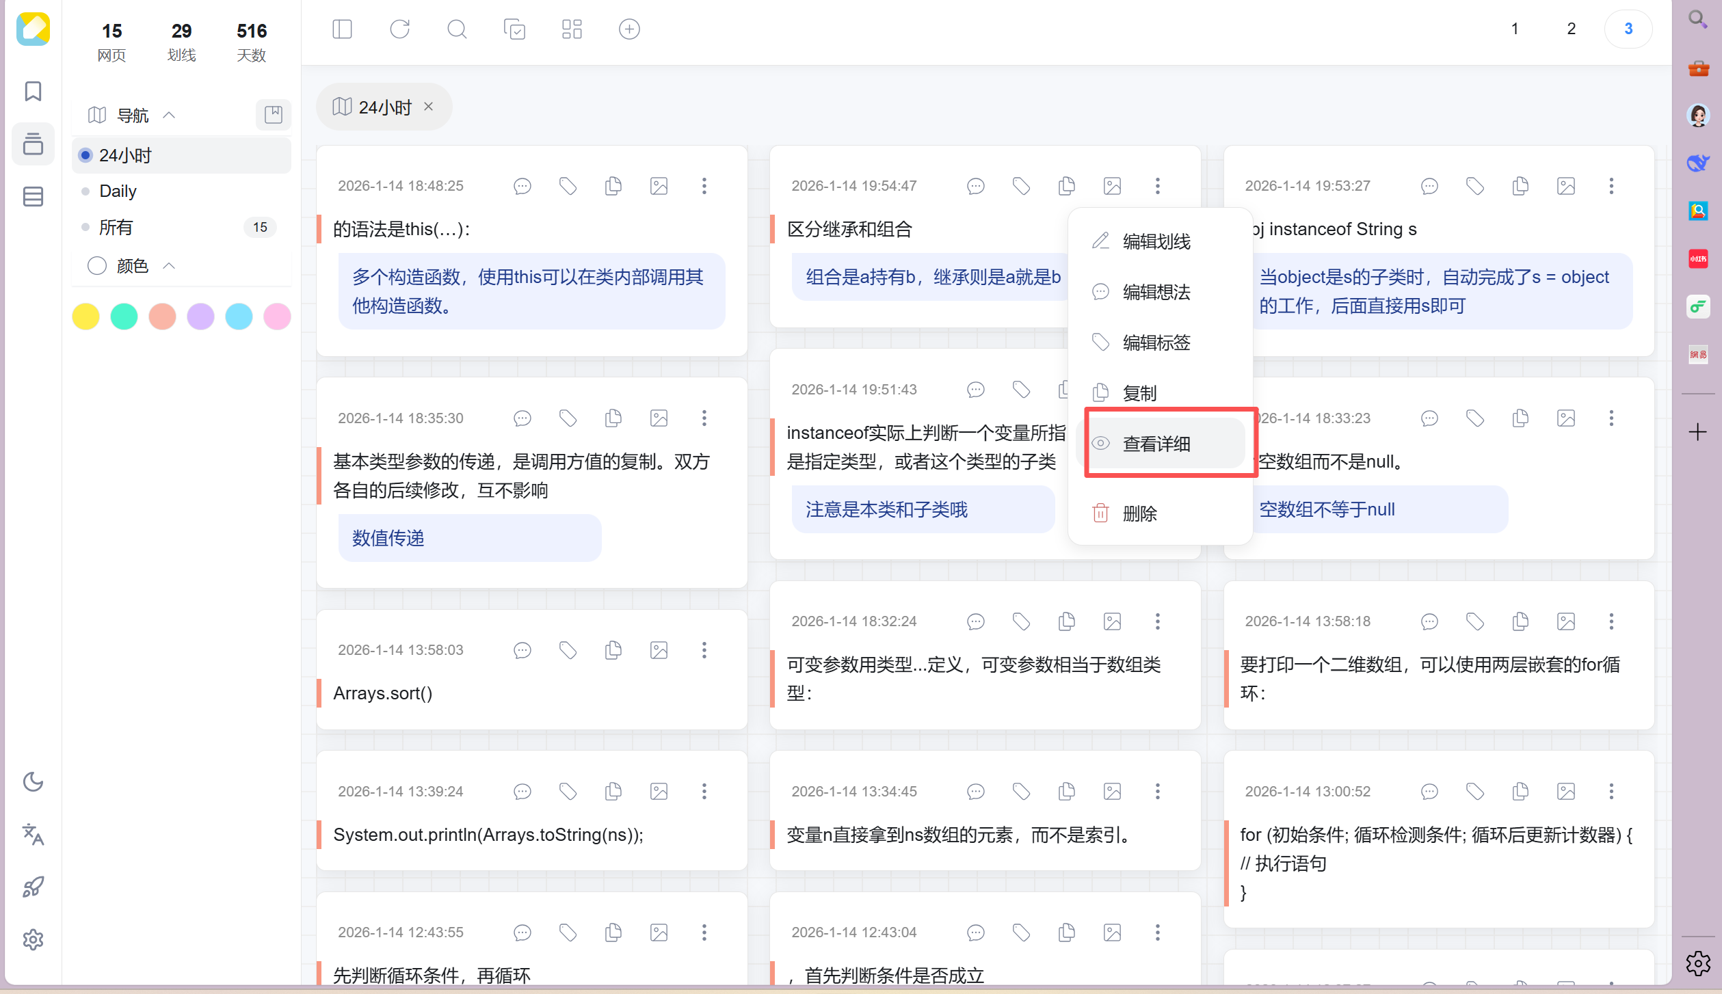
Task: Enable dark mode moon icon
Action: pos(33,781)
